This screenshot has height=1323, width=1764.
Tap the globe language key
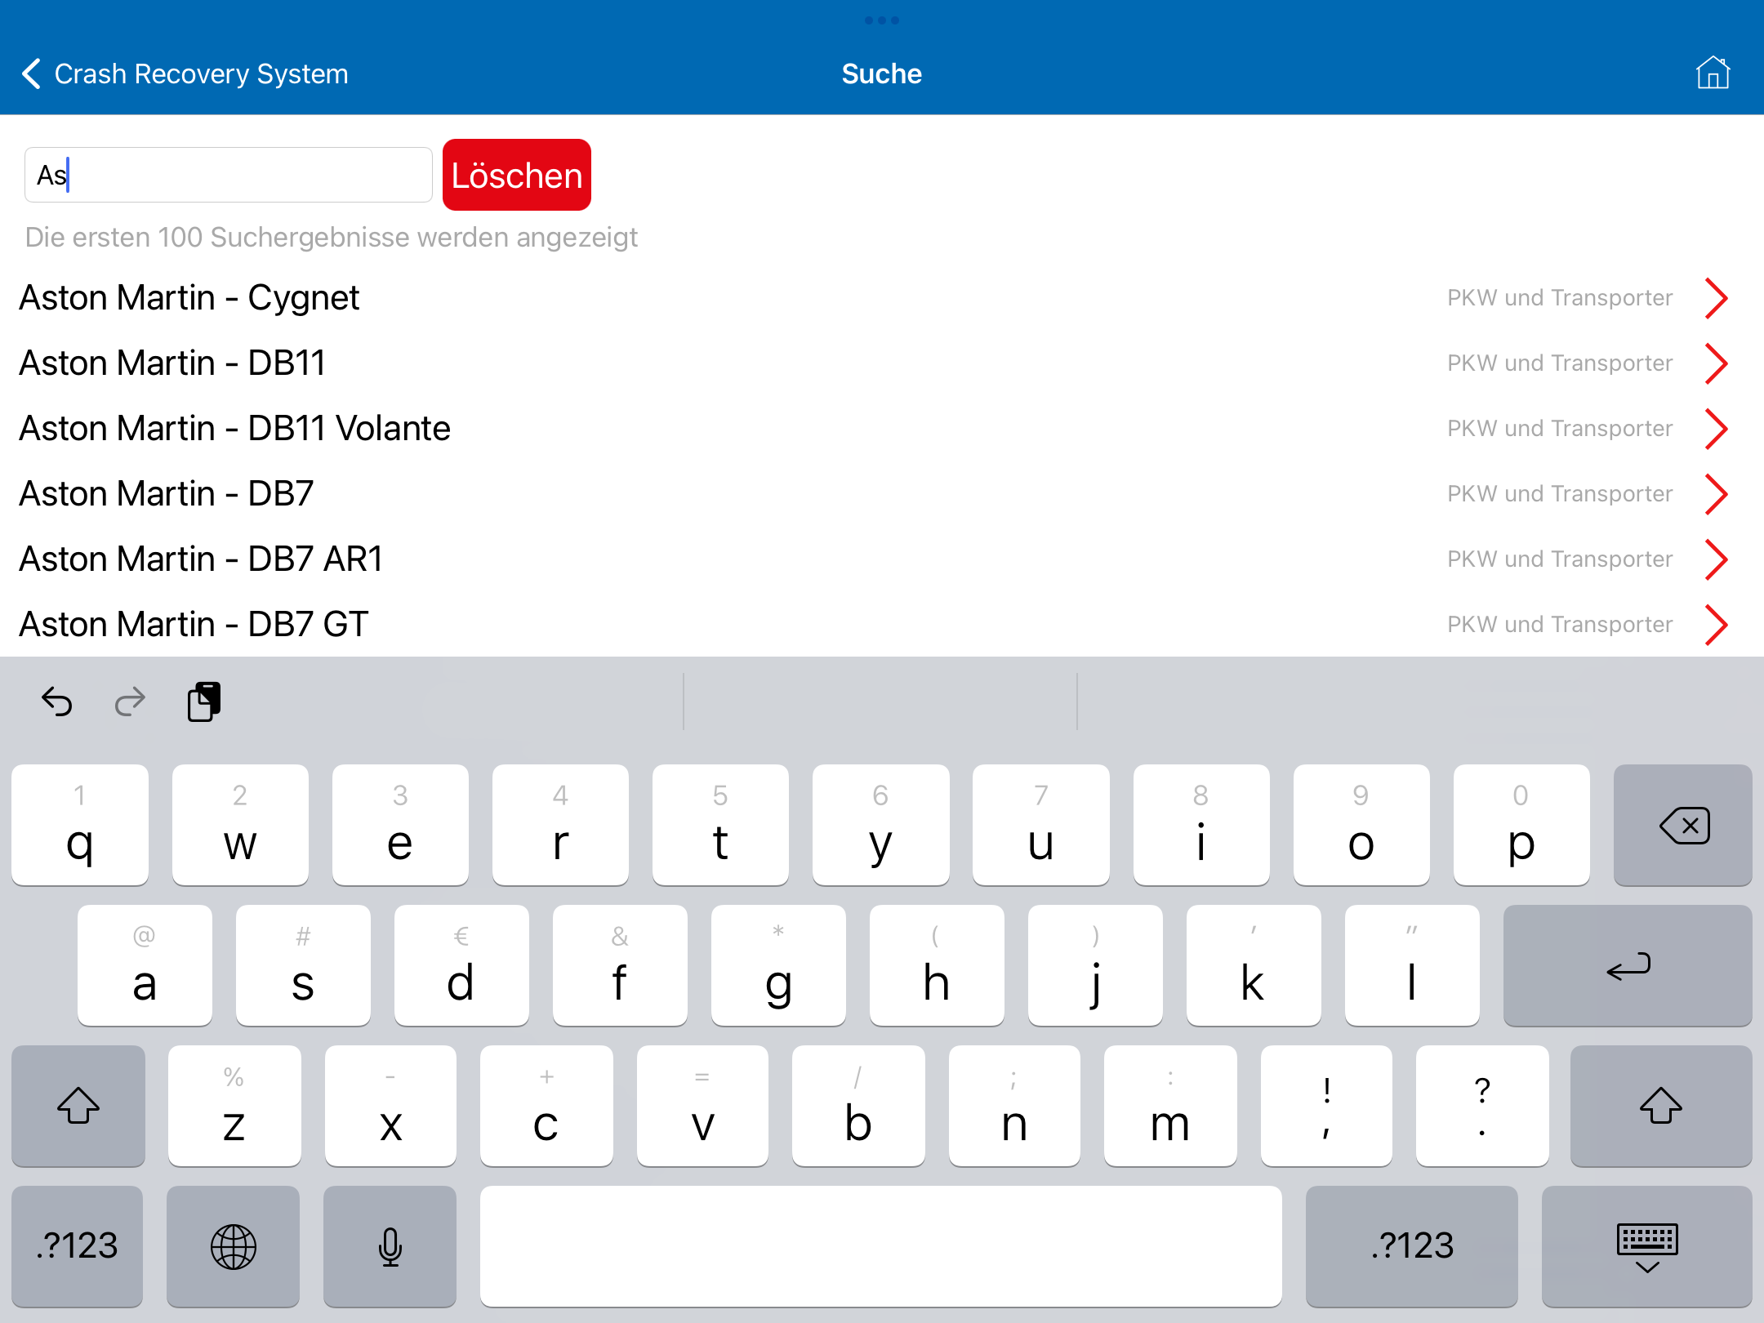click(234, 1246)
